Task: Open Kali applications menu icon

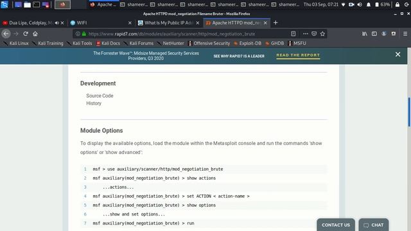Action: coord(4,4)
